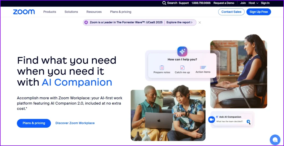Click Explore the report link
Screen dimensions: 284x146
[x=179, y=23]
